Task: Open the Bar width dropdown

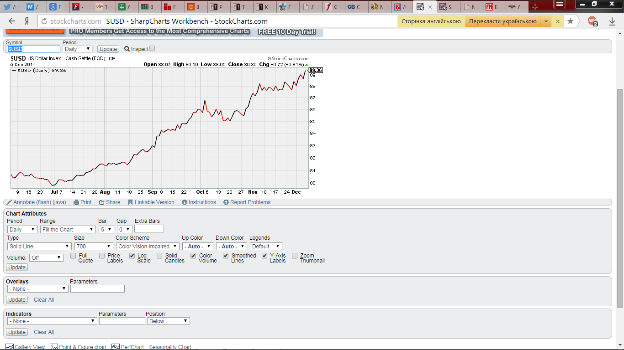Action: pos(106,230)
